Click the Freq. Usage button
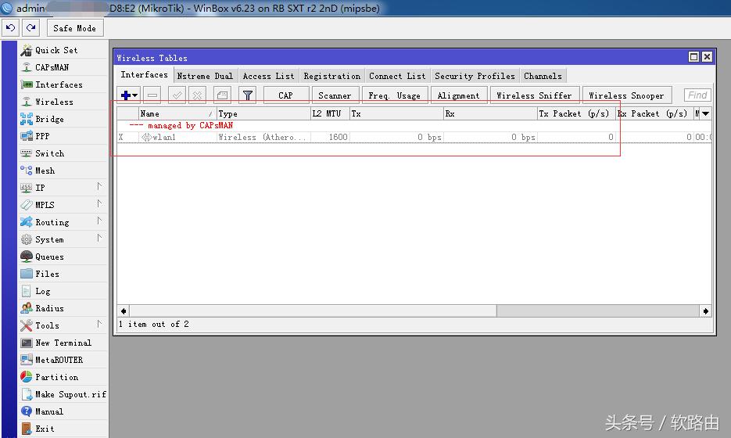 [x=394, y=95]
